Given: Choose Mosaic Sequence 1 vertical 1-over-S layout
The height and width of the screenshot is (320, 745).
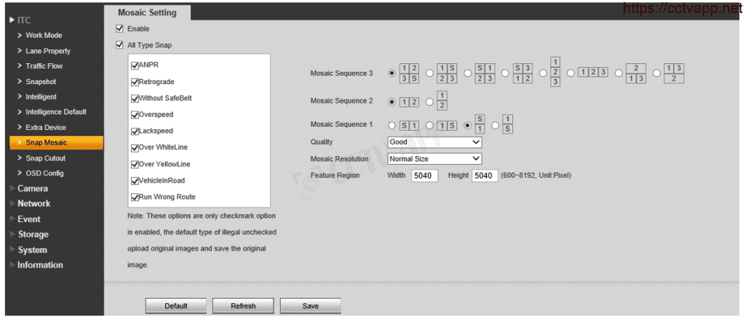Looking at the screenshot, I should (495, 125).
